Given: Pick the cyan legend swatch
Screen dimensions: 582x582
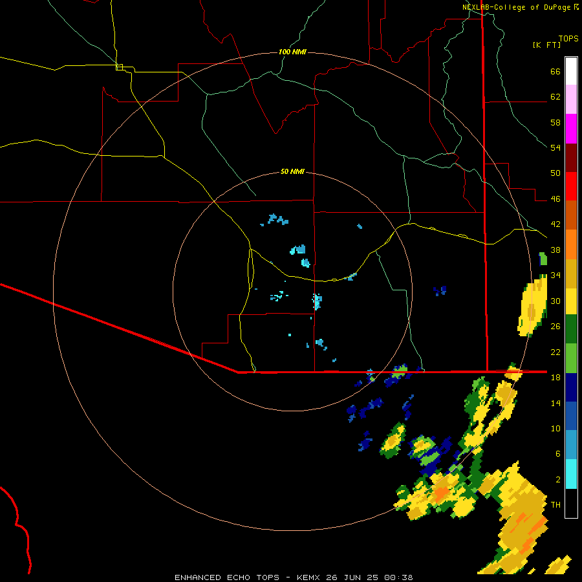Looking at the screenshot, I should tap(571, 474).
